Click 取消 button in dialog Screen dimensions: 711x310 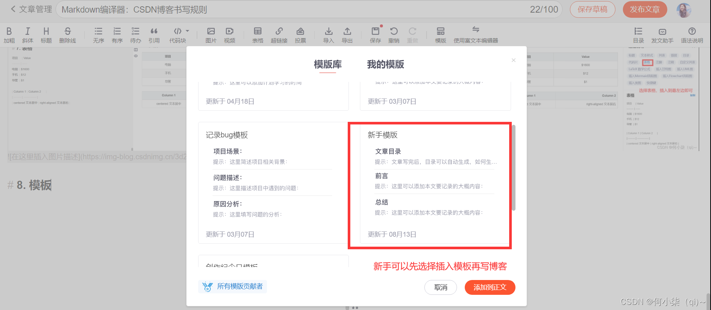(441, 287)
